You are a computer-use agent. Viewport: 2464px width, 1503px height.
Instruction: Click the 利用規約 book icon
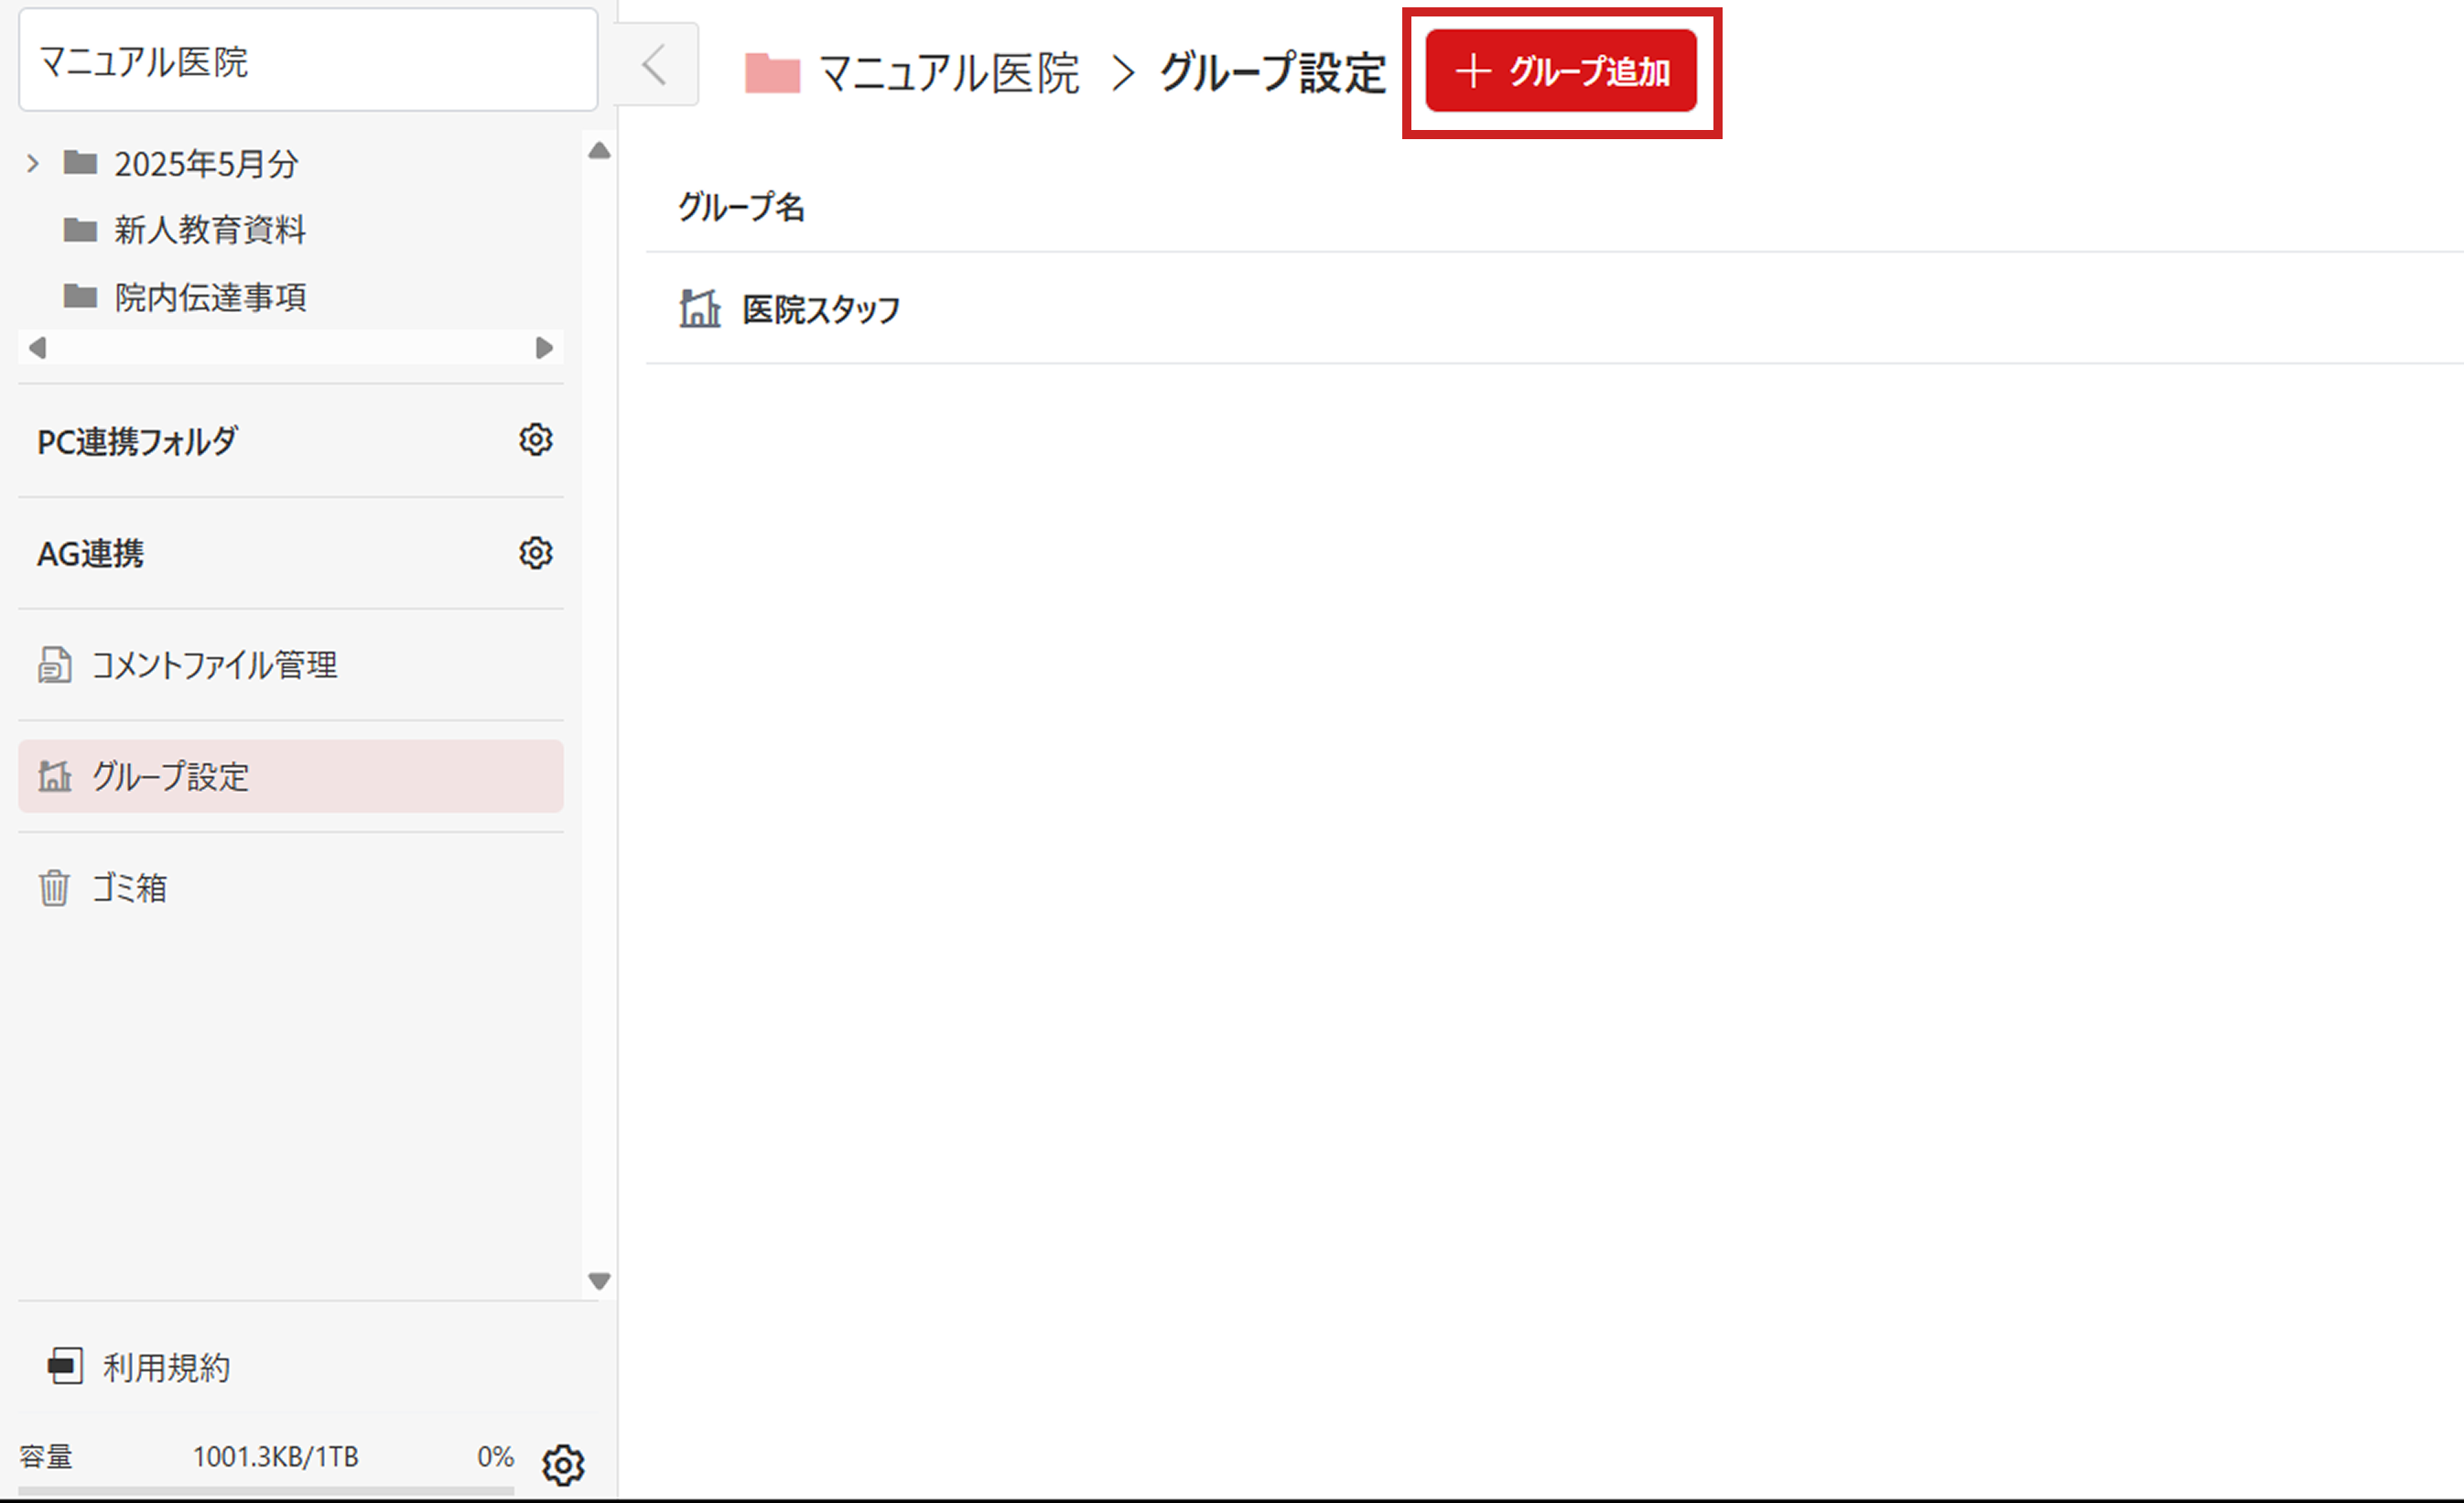[x=66, y=1366]
